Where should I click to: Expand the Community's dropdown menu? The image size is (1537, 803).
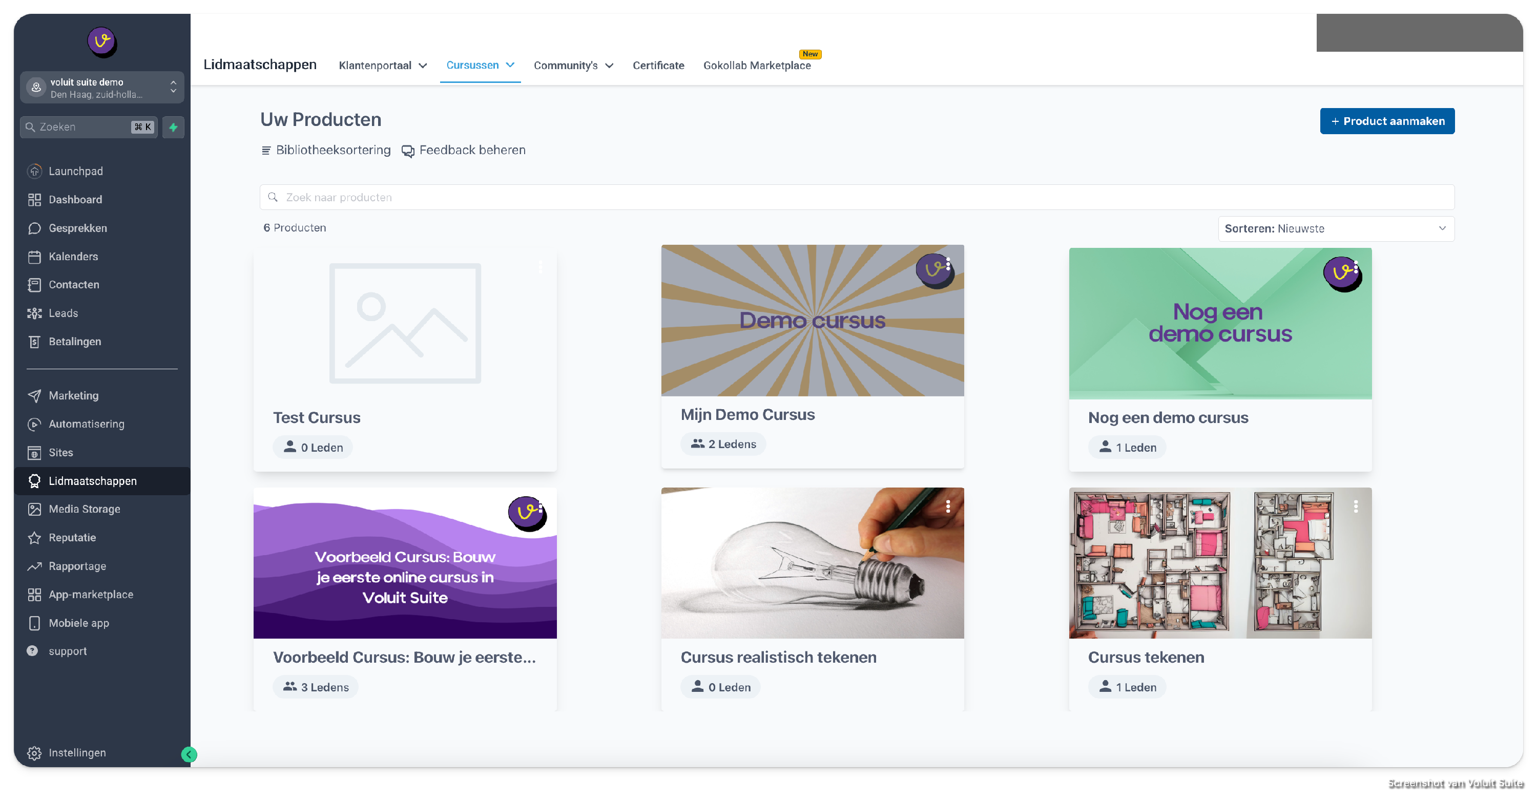point(573,66)
